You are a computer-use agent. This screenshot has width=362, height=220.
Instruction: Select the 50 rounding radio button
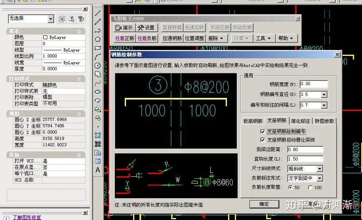pos(290,187)
